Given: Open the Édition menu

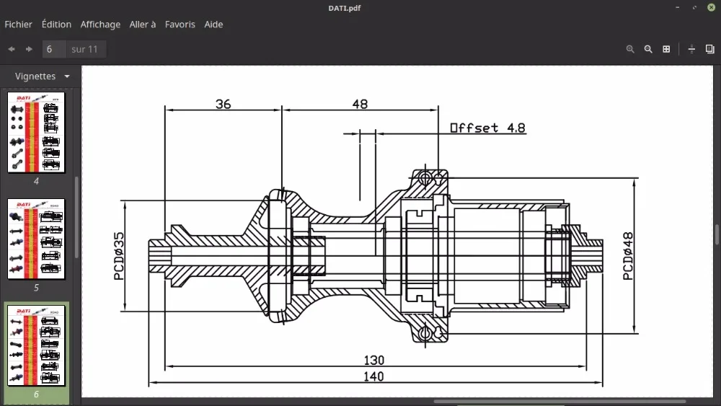Looking at the screenshot, I should [56, 25].
